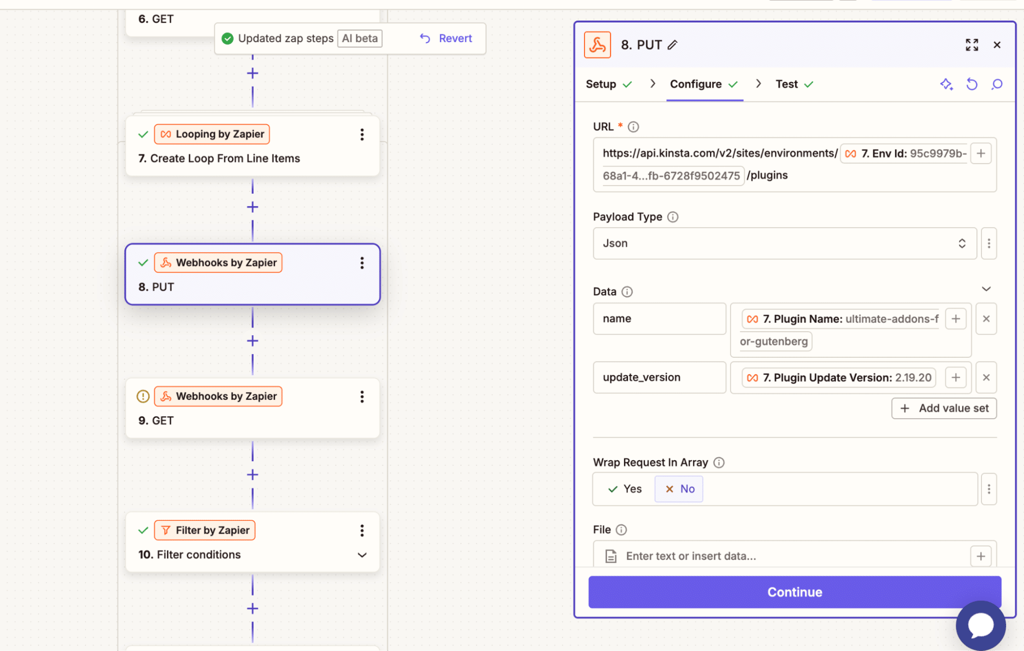Open the three-dot menu on step 7
This screenshot has height=651, width=1024.
[362, 134]
